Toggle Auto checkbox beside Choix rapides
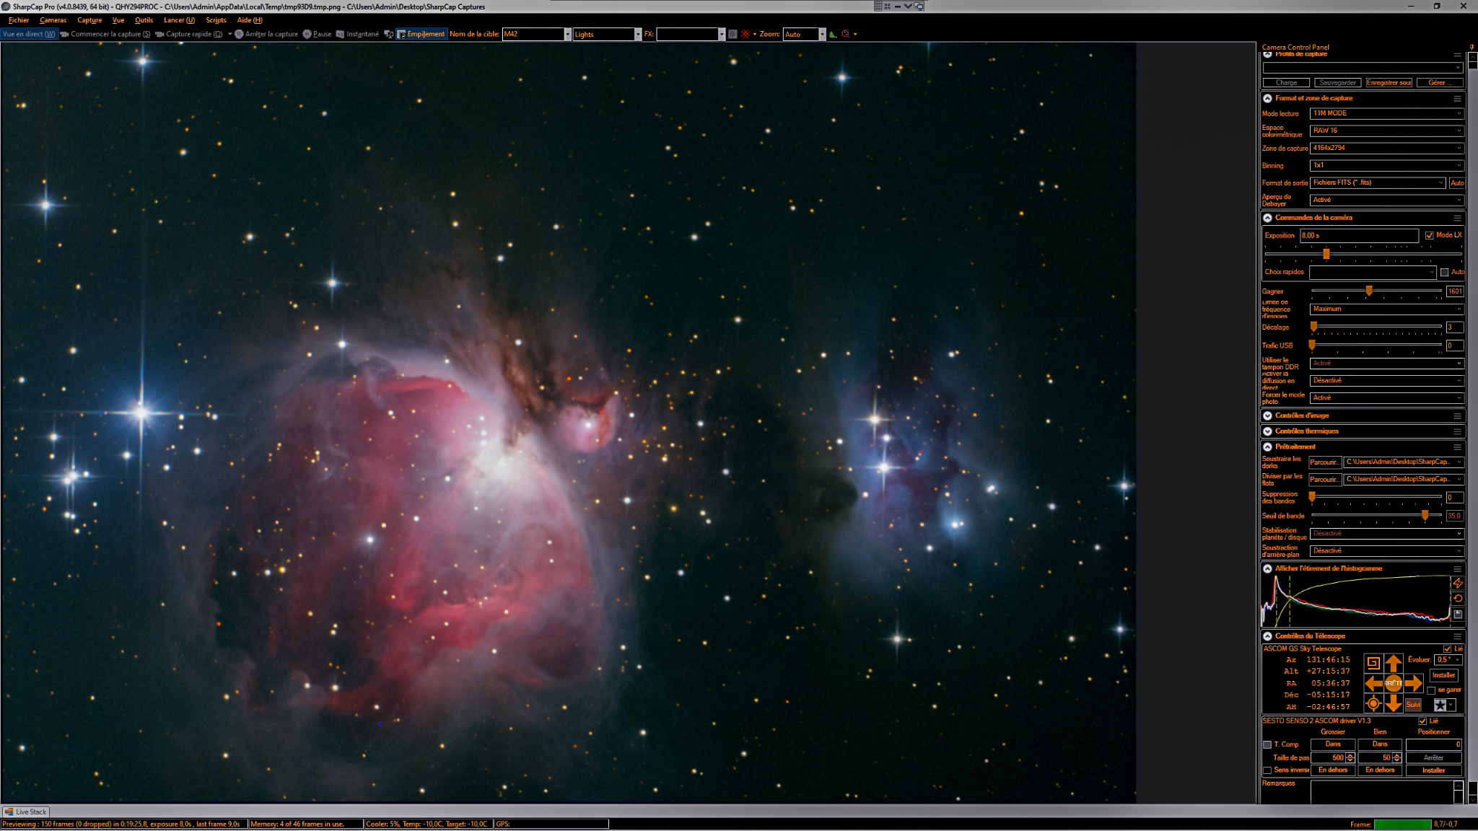This screenshot has height=831, width=1478. click(x=1444, y=273)
